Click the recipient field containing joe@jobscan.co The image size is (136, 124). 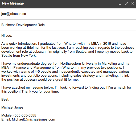(x=68, y=14)
